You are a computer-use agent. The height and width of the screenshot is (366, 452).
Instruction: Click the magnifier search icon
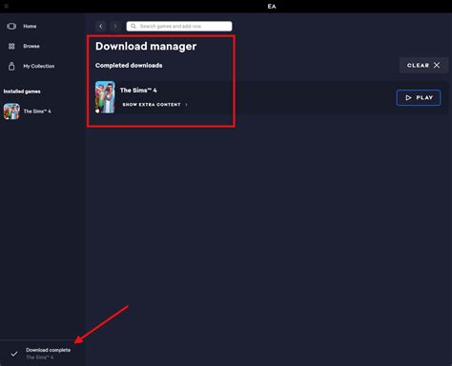134,27
